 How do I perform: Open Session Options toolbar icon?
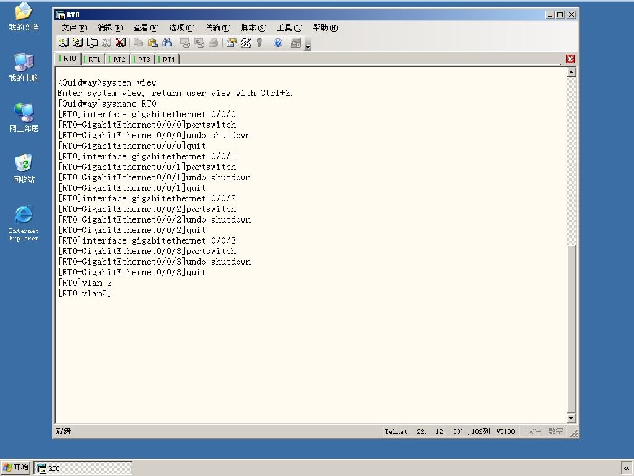(232, 43)
